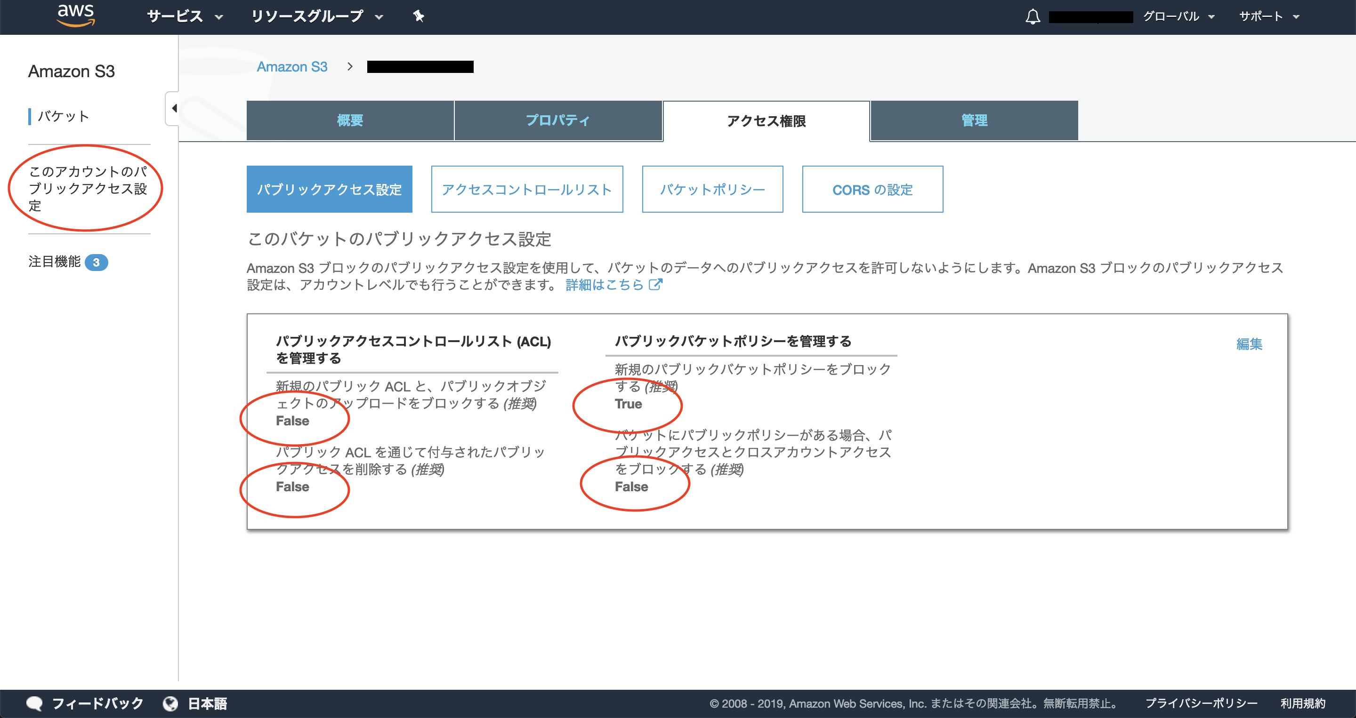Click the False value under ACL public access removal
The image size is (1356, 718).
click(293, 487)
